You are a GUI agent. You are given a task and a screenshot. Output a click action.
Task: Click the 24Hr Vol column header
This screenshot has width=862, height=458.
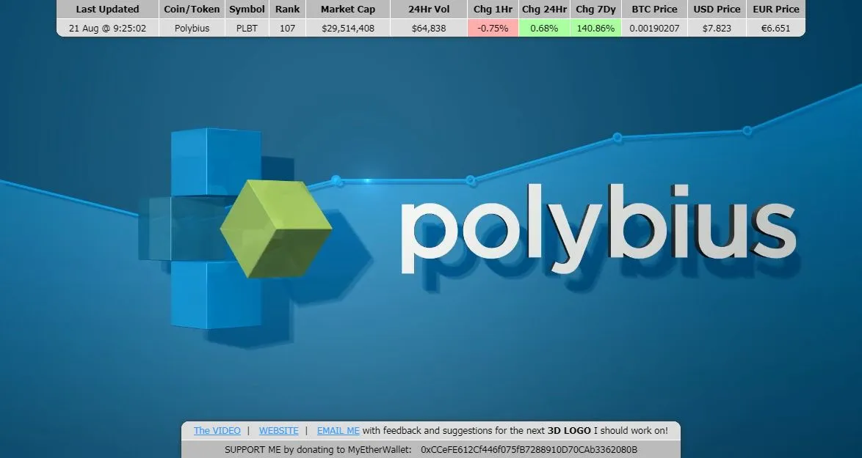[x=430, y=10]
